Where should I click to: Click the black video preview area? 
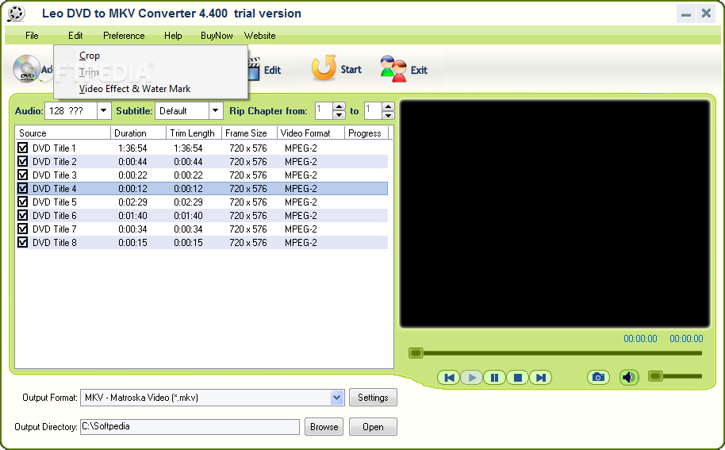click(554, 214)
